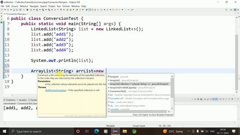240x135 pixels.
Task: Open the notification center icon
Action: (234, 131)
